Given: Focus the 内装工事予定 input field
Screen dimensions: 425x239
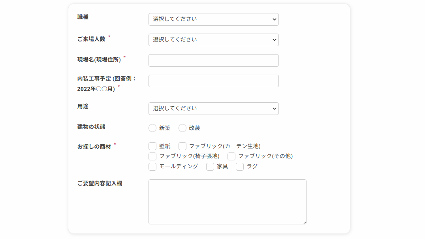Looking at the screenshot, I should click(213, 81).
